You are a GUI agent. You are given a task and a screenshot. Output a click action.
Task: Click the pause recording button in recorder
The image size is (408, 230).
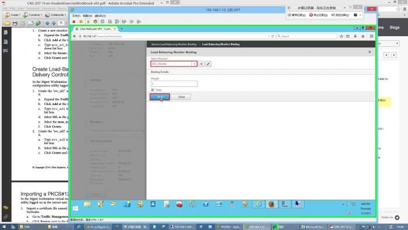(297, 15)
